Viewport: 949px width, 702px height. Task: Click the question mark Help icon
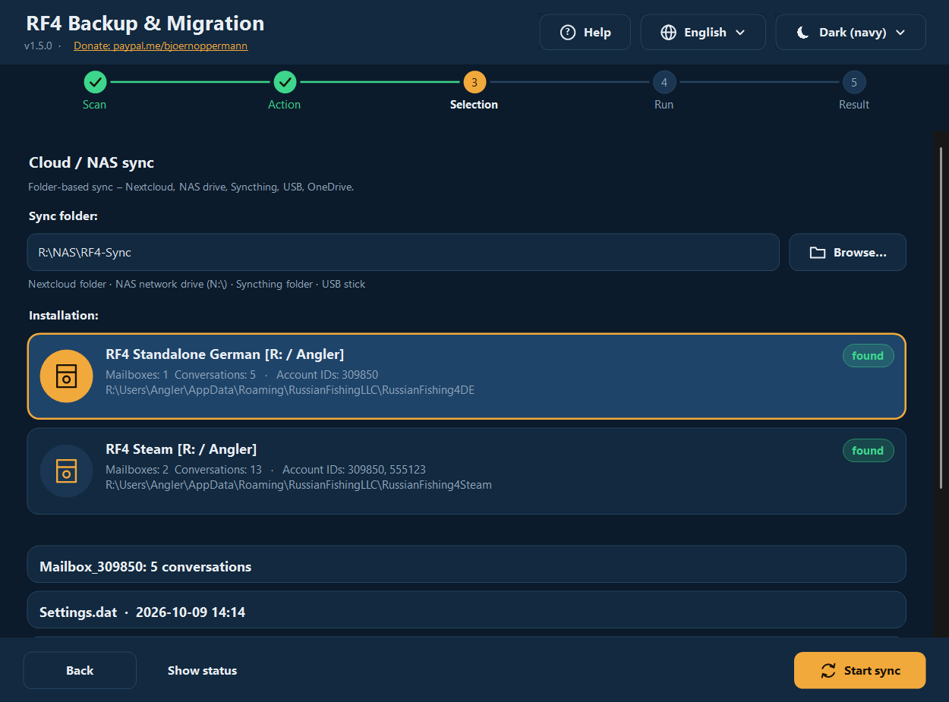pos(567,33)
